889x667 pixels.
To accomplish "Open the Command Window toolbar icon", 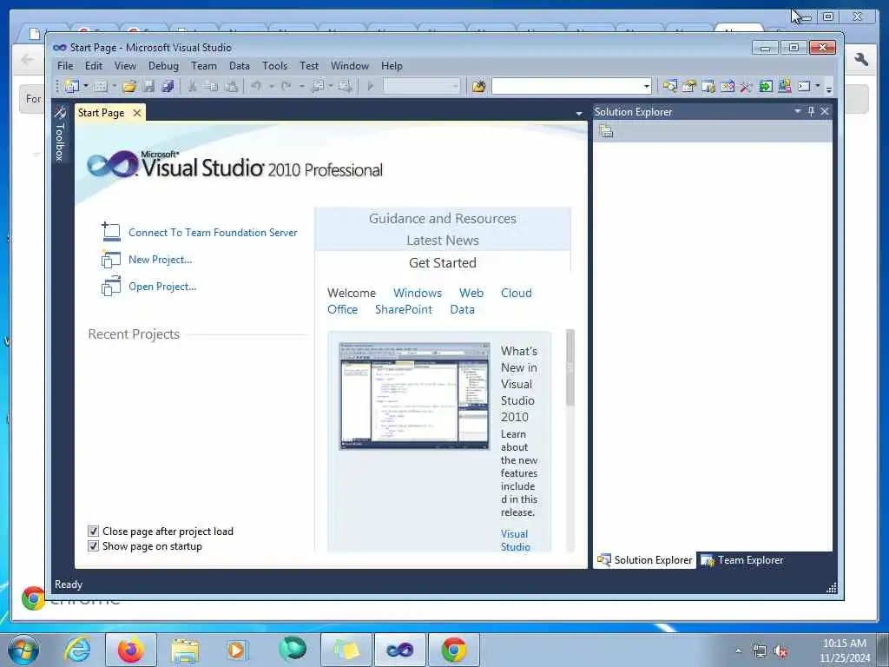I will click(x=804, y=86).
